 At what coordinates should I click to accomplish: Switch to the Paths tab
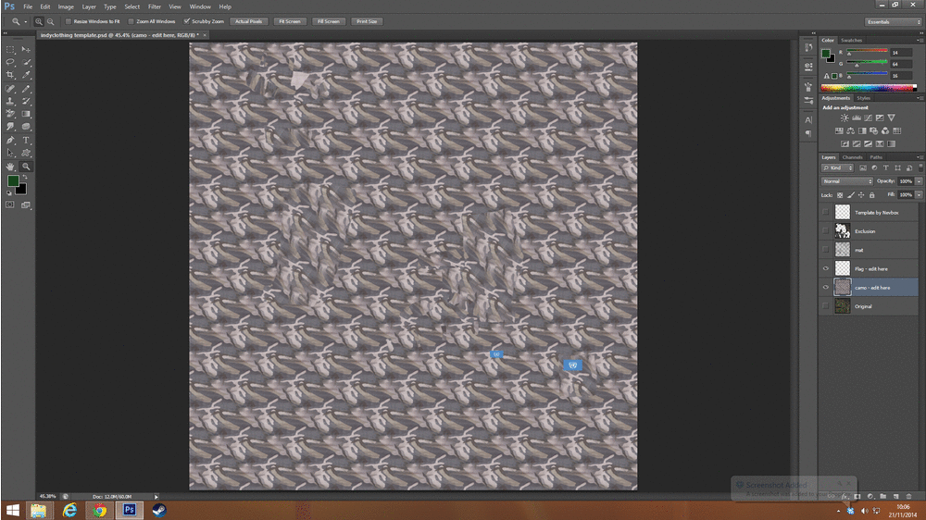876,157
